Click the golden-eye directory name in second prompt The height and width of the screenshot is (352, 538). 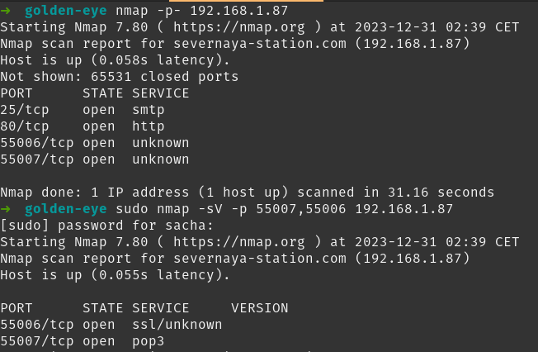coord(66,209)
